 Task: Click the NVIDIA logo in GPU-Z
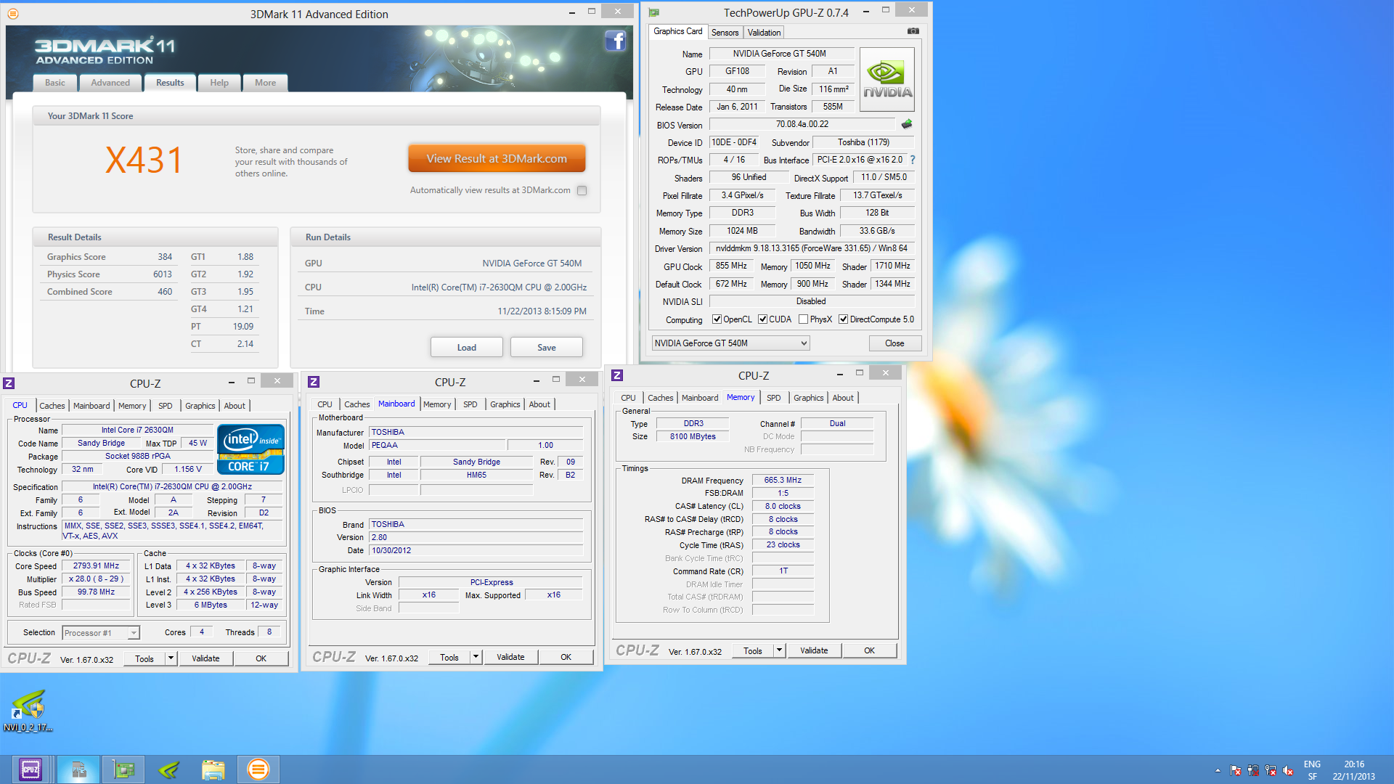tap(887, 80)
